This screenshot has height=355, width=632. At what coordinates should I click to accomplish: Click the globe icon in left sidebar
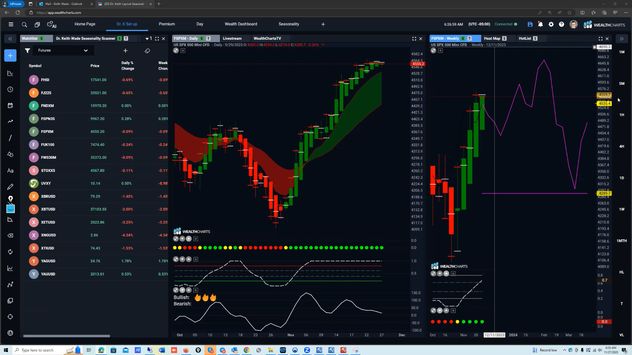click(x=10, y=333)
